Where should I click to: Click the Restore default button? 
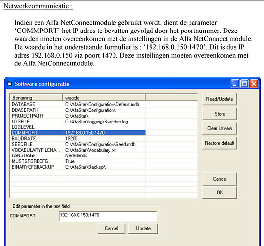click(220, 143)
